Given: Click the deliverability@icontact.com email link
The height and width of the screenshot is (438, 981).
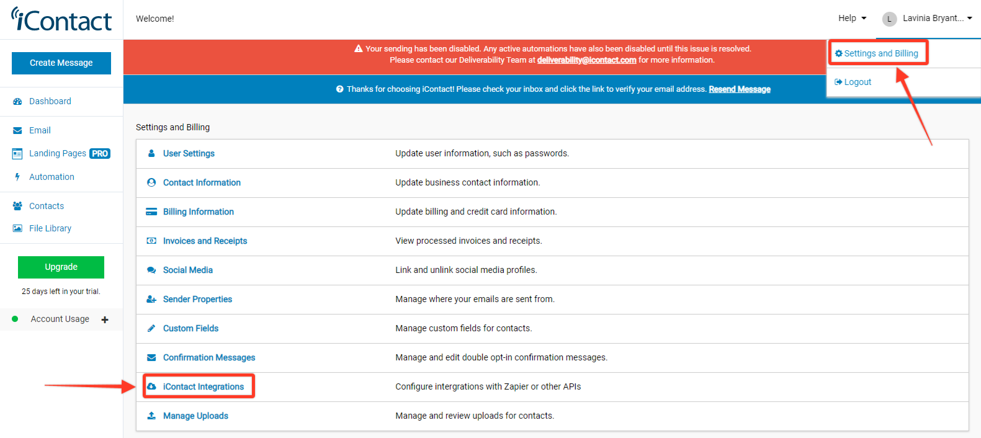Looking at the screenshot, I should click(586, 60).
